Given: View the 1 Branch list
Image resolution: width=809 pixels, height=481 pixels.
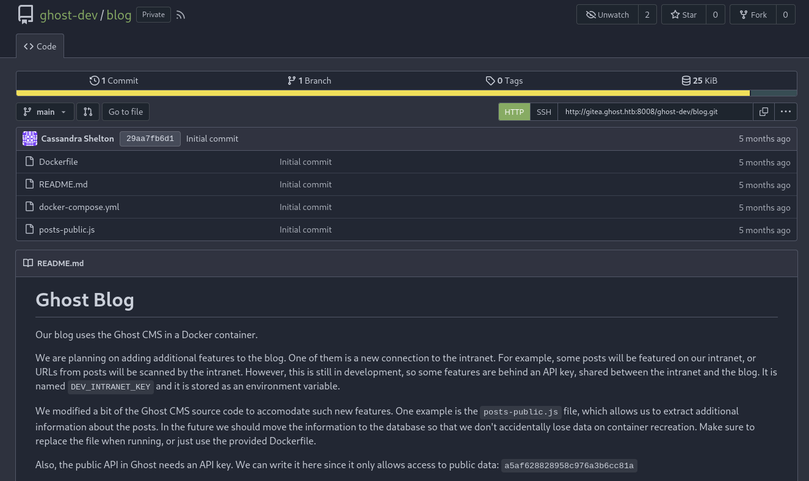Looking at the screenshot, I should pos(309,81).
